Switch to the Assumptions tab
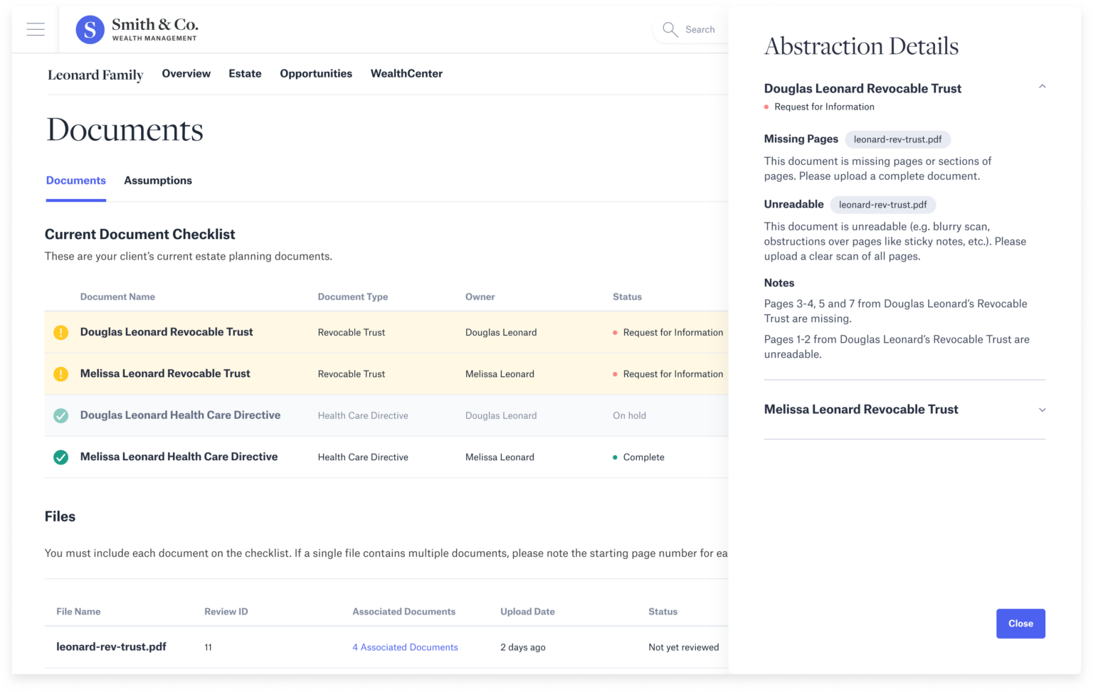The width and height of the screenshot is (1093, 692). (x=157, y=181)
